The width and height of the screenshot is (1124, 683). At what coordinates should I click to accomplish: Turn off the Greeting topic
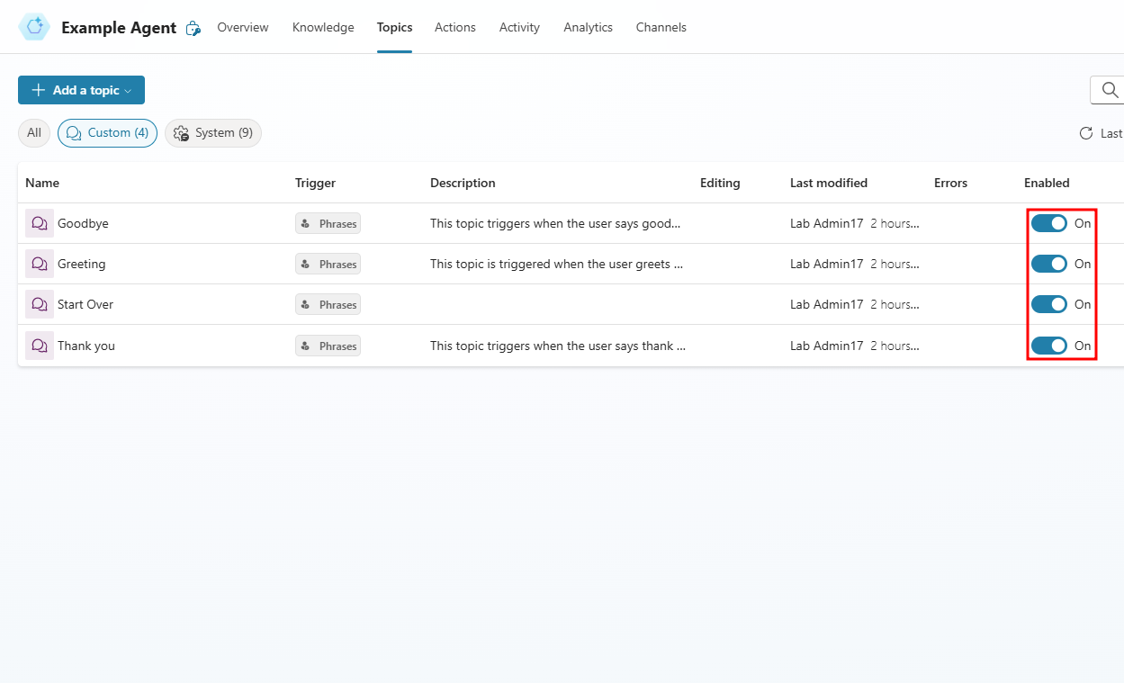1049,263
